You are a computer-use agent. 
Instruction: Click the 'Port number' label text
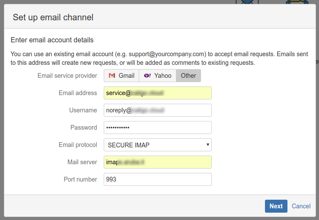click(x=81, y=179)
